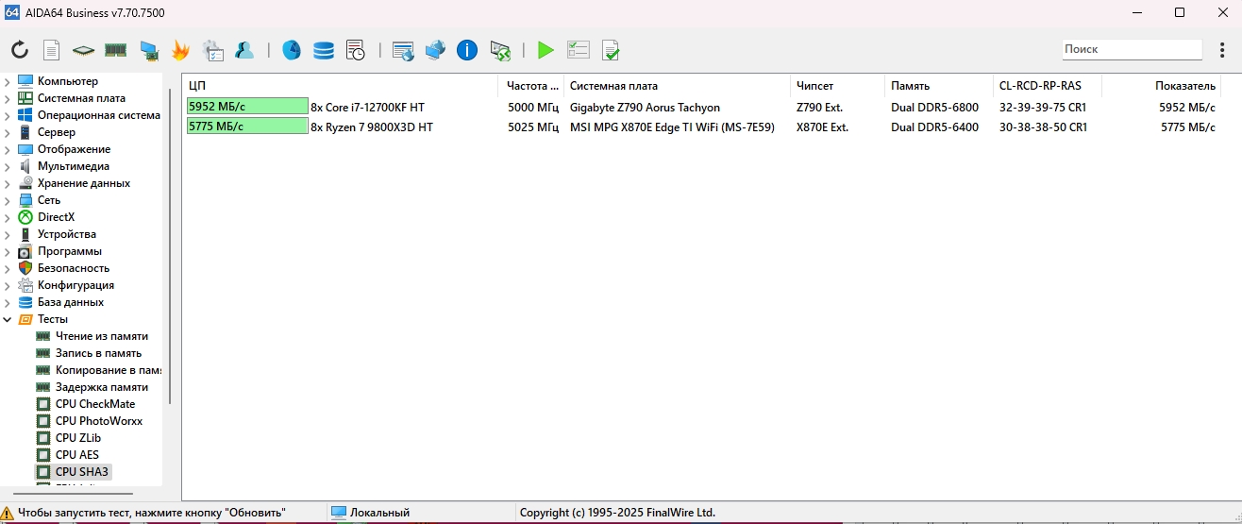This screenshot has width=1242, height=524.
Task: Click the document with clock toolbar icon
Action: pos(356,50)
